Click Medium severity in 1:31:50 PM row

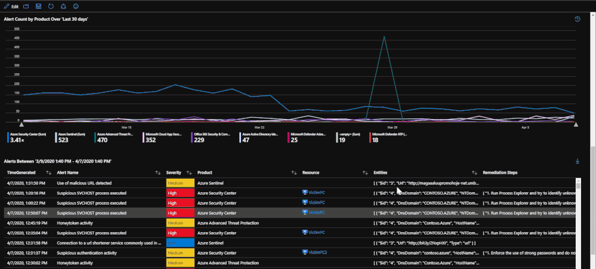pyautogui.click(x=180, y=183)
